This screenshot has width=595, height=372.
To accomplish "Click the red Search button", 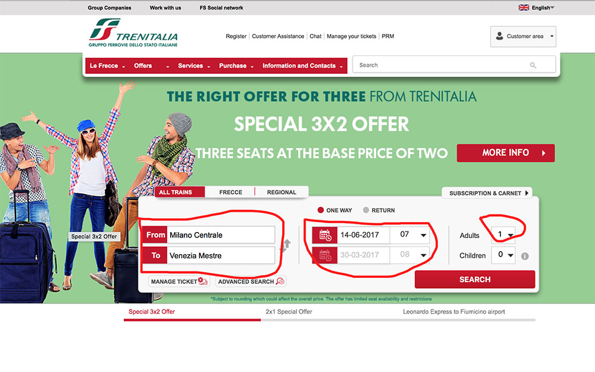I will pos(475,279).
